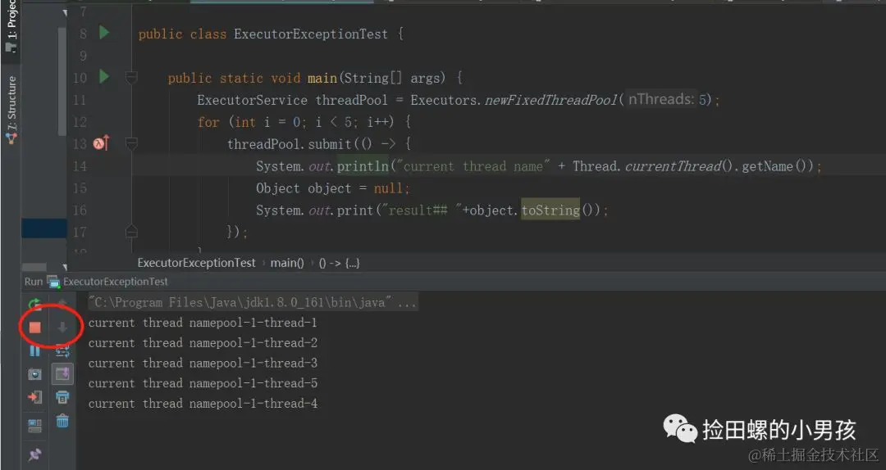
Task: Toggle scroll to end of console
Action: (62, 374)
